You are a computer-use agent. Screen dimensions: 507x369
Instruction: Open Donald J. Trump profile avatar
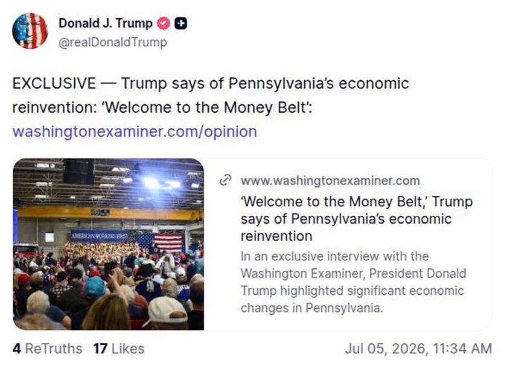coord(30,31)
